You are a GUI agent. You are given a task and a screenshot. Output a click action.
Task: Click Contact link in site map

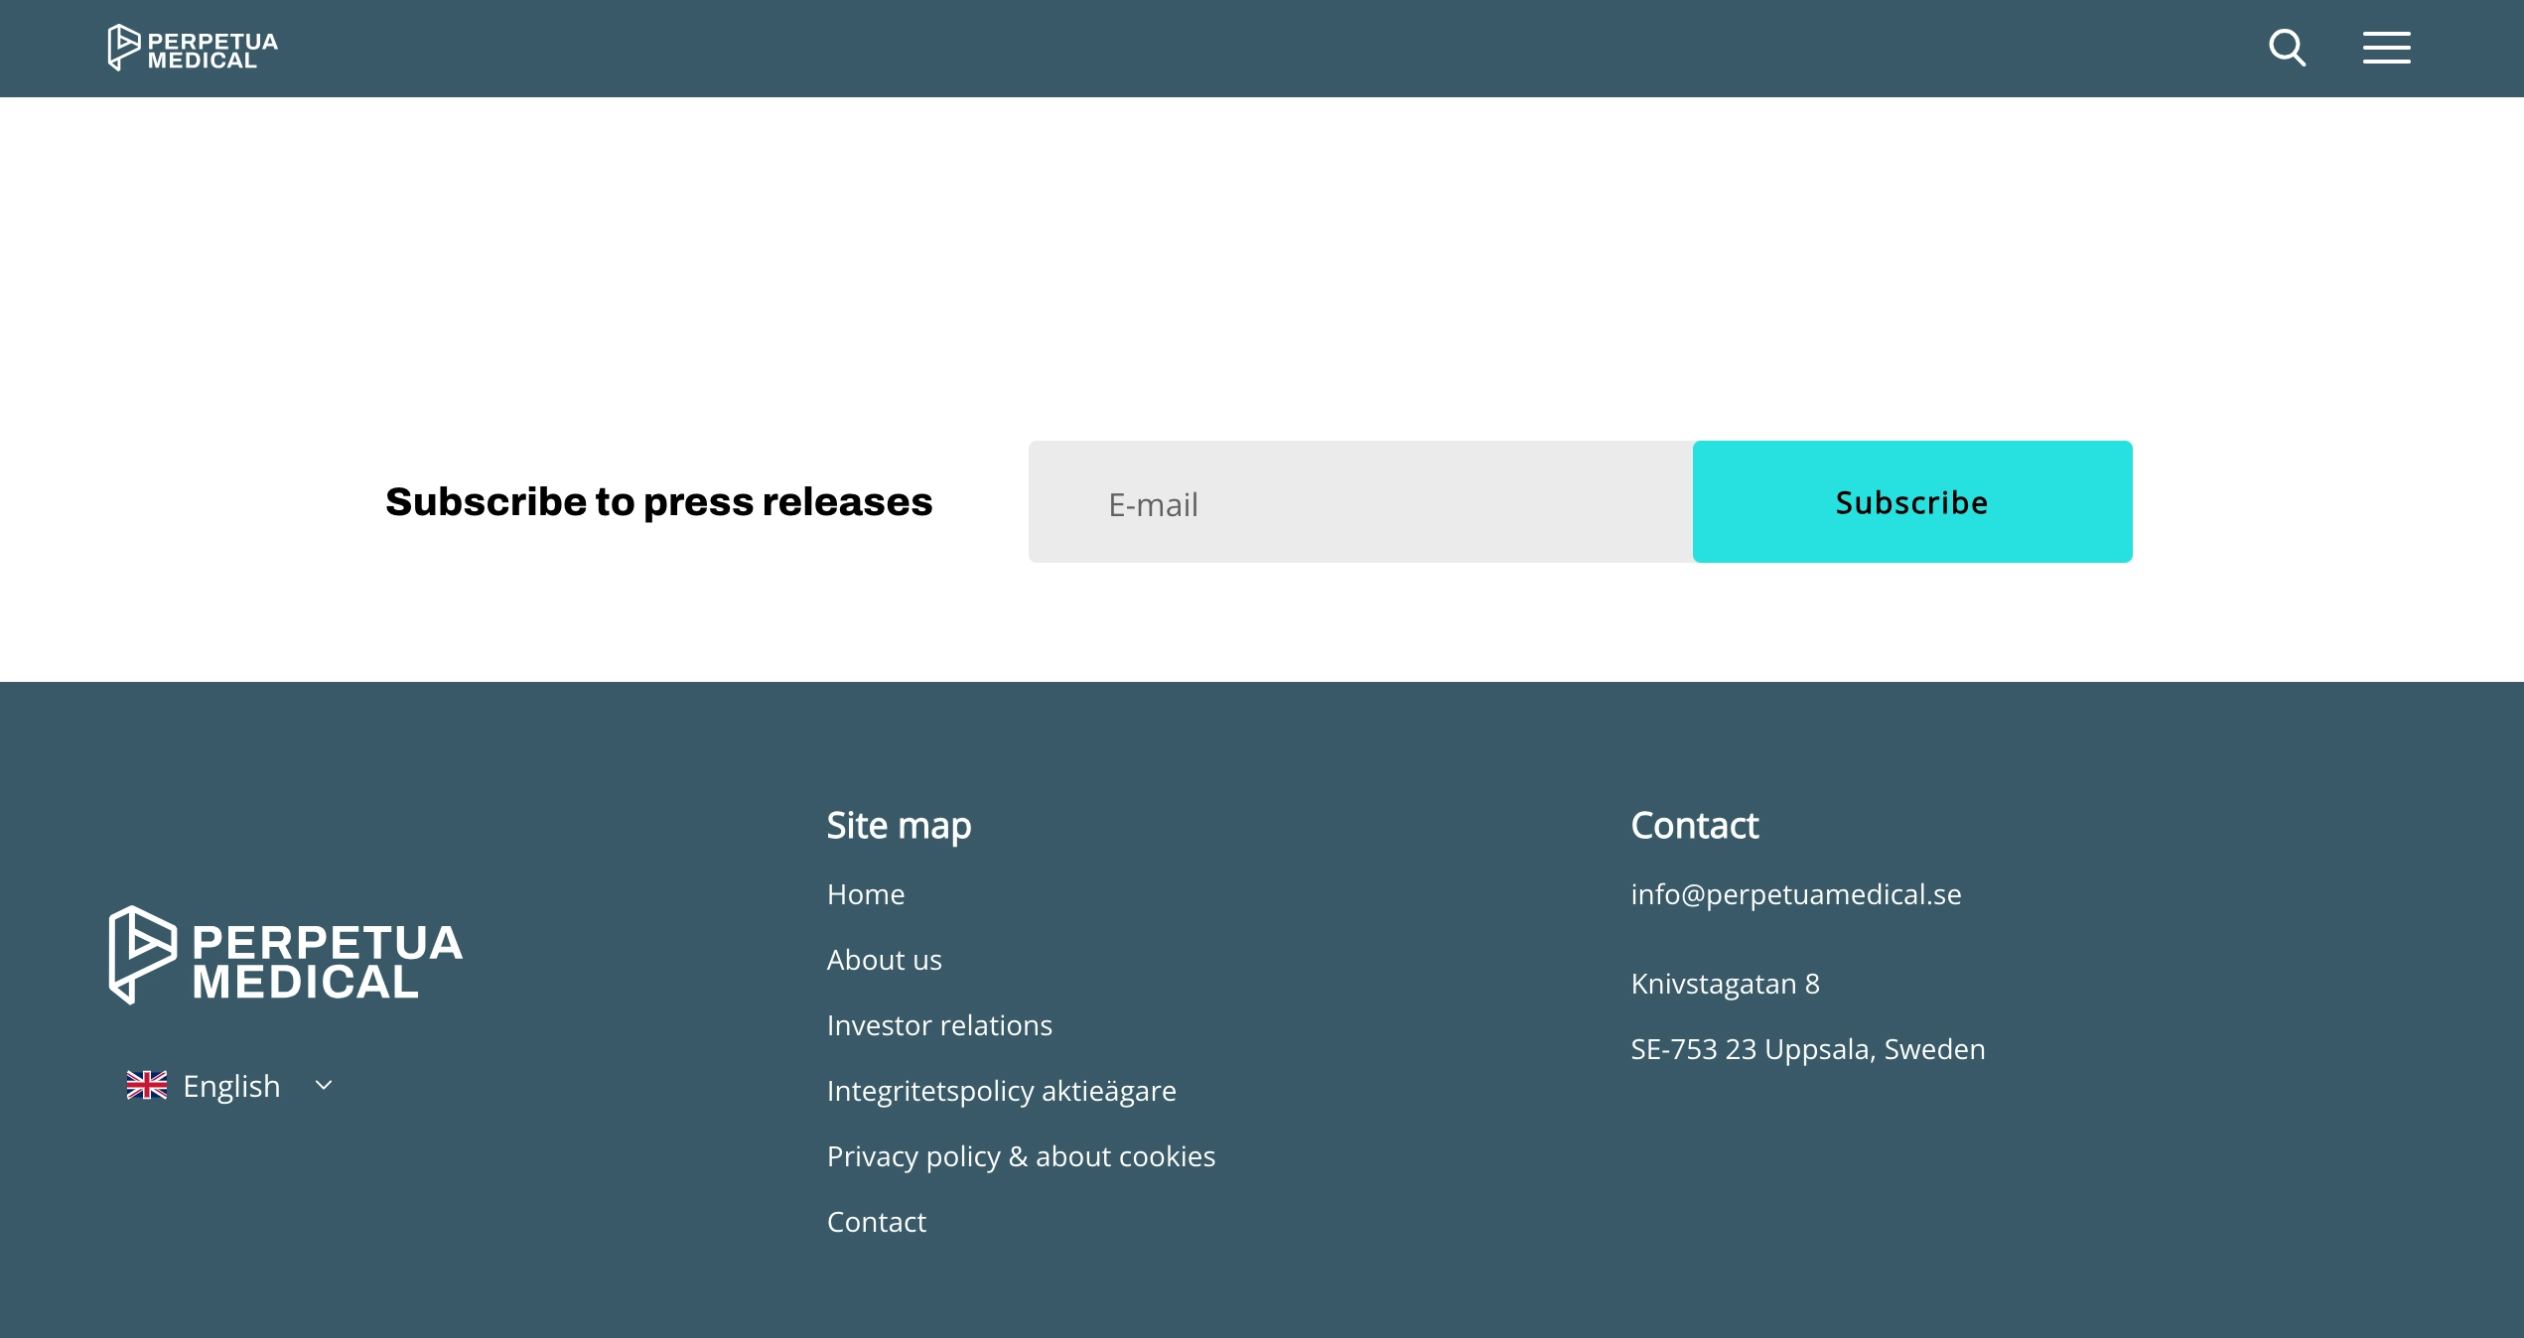click(876, 1222)
